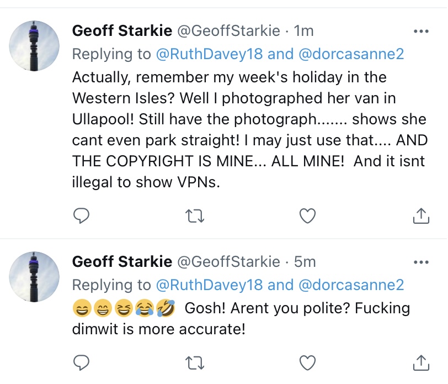Like the tweet with laughing emojis
Viewport: 448px width, 384px height.
coord(307,362)
